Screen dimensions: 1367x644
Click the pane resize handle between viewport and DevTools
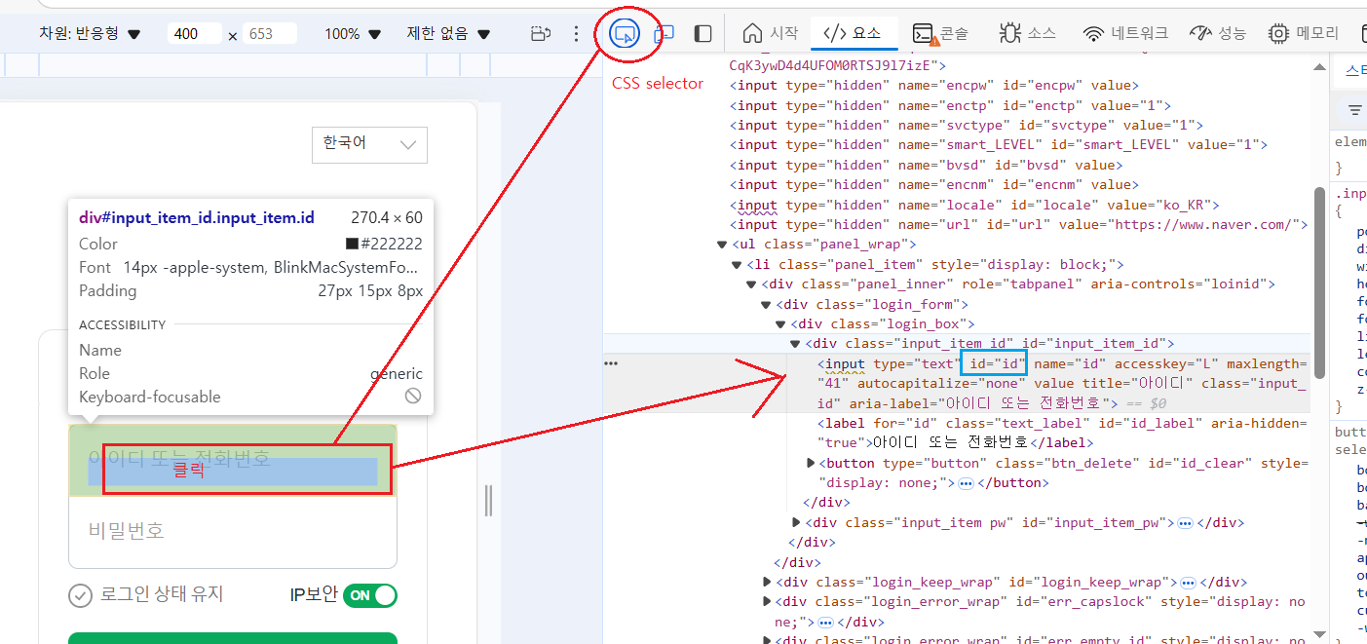(487, 501)
